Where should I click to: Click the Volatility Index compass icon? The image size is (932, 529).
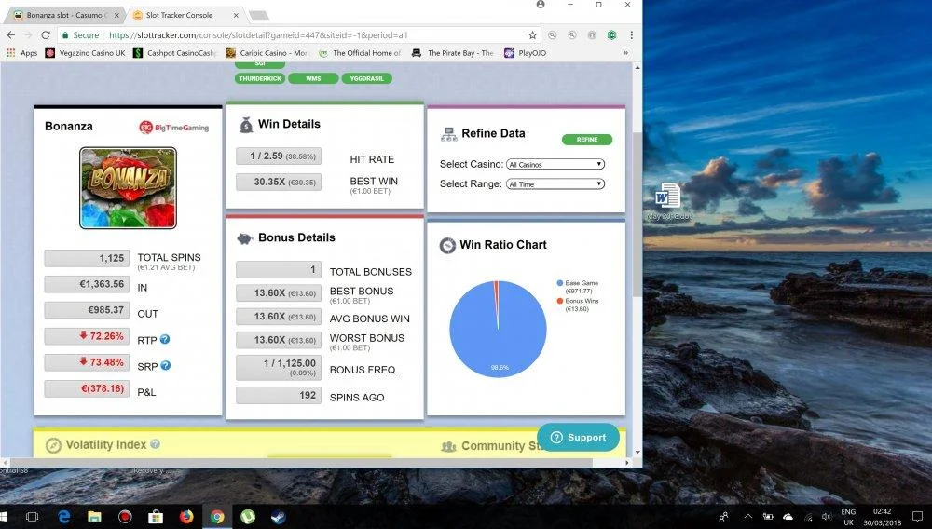click(x=53, y=445)
